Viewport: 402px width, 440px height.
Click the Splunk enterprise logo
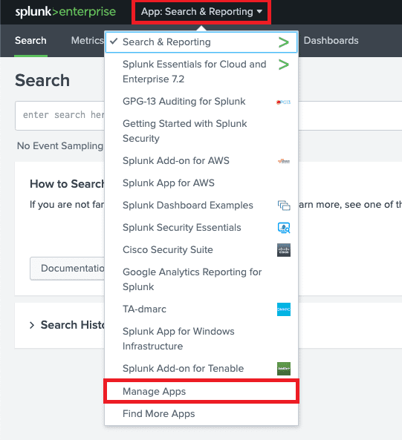click(x=65, y=12)
